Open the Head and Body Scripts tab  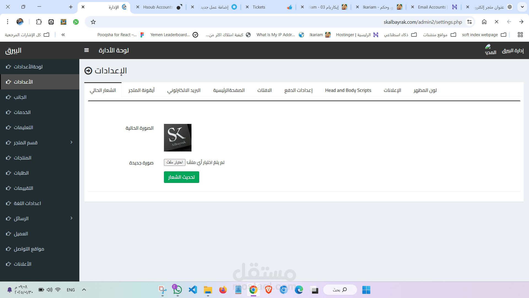click(x=348, y=90)
